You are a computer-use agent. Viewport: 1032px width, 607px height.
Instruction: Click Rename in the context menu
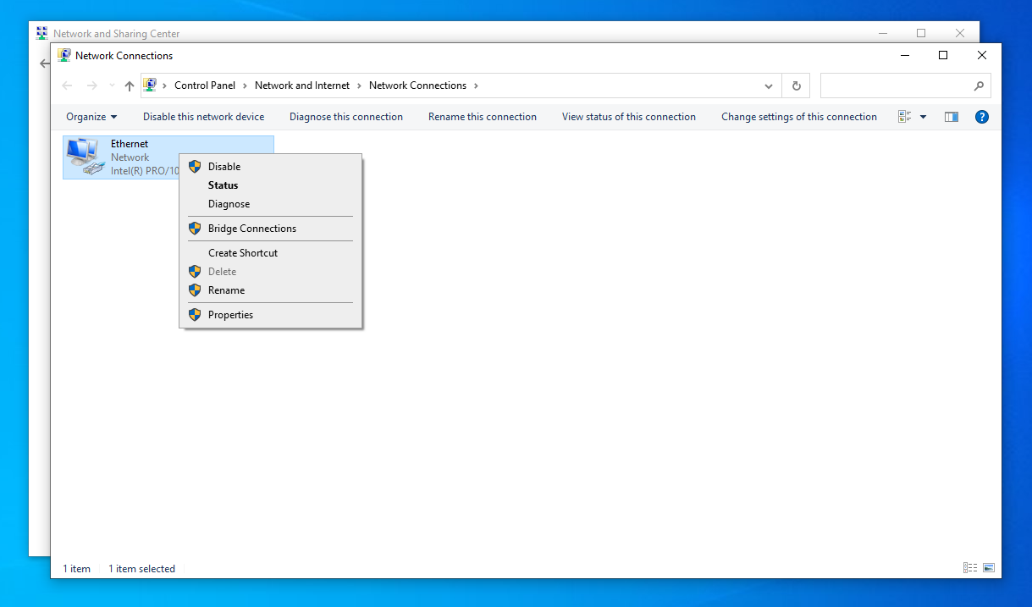coord(226,290)
